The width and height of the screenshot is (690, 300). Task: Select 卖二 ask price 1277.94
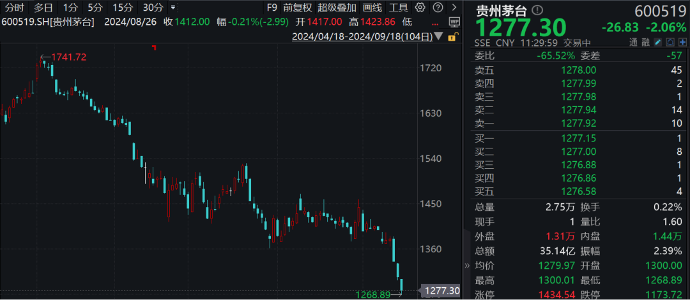(579, 110)
